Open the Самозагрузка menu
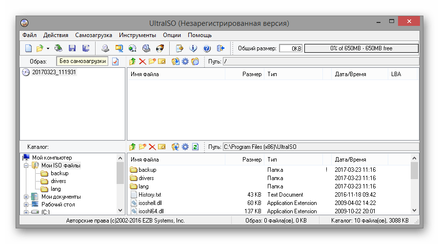 (x=94, y=35)
